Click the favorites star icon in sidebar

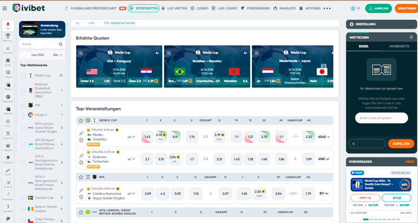click(x=8, y=49)
